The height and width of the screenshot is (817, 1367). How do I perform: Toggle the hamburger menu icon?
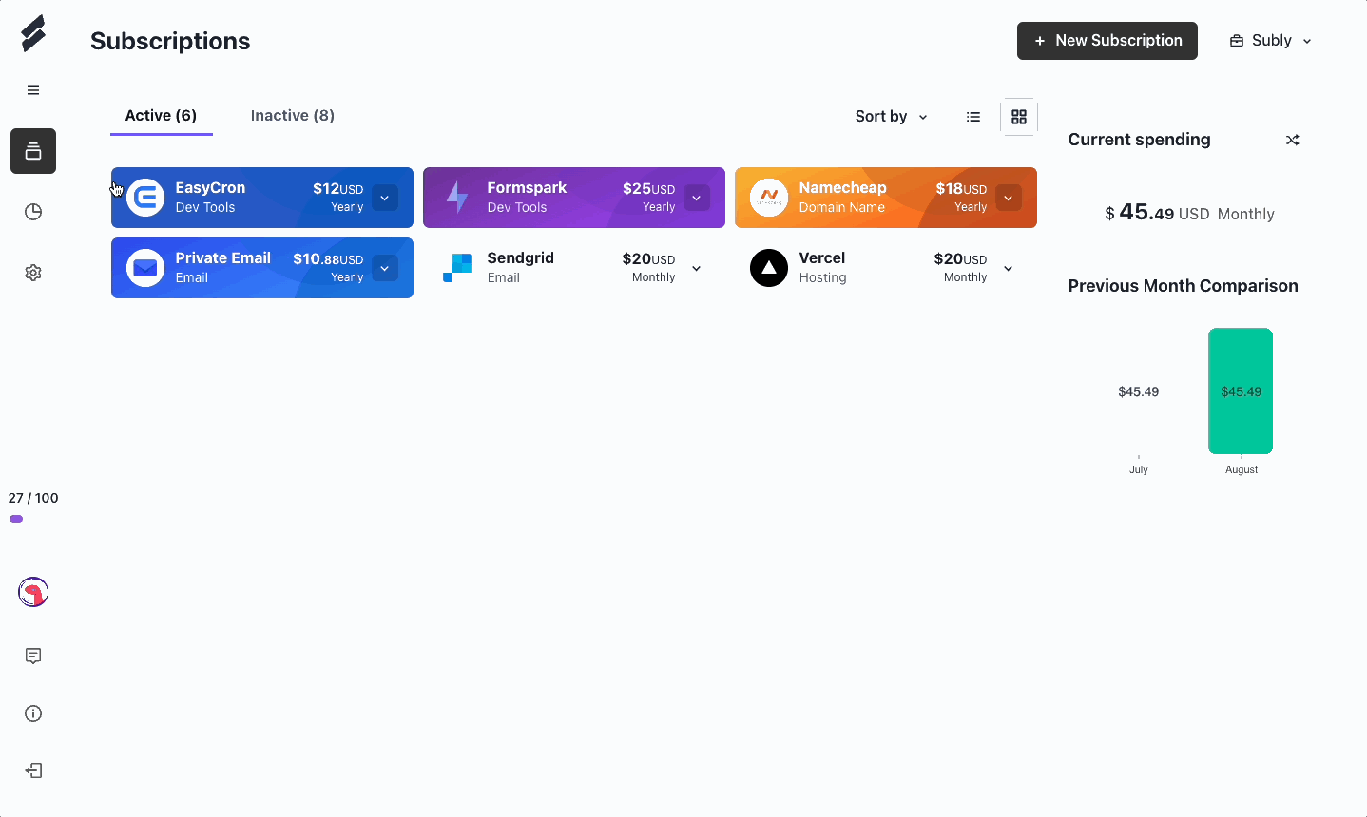pyautogui.click(x=33, y=90)
